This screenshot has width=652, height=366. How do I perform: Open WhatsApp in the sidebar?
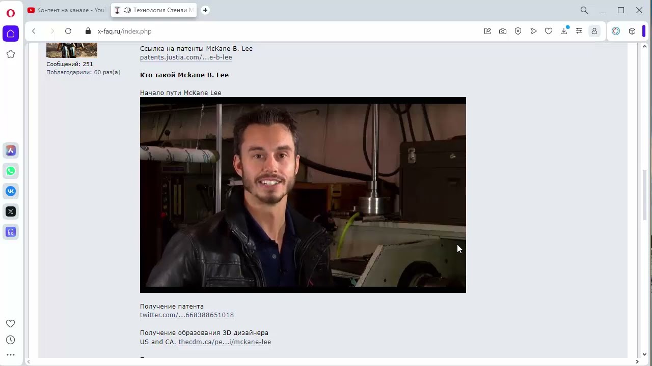(11, 171)
